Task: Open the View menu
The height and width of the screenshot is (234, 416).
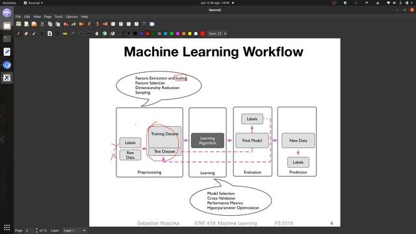Action: tap(37, 16)
